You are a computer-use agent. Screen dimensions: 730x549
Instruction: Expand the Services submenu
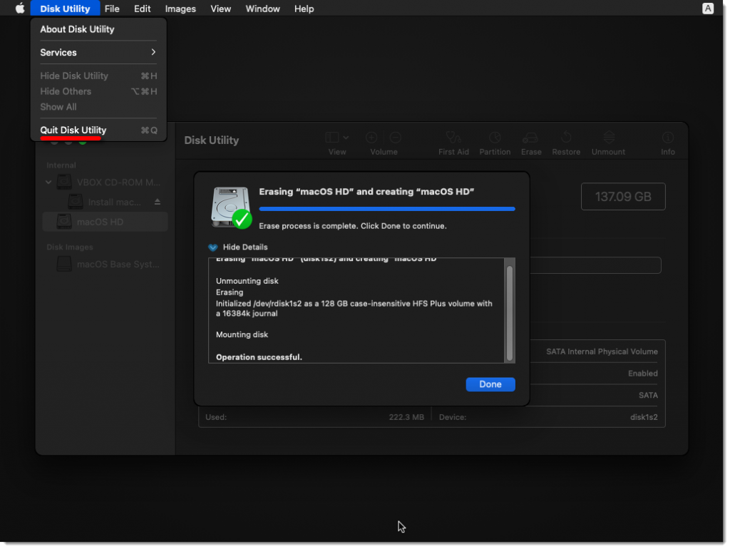(98, 53)
